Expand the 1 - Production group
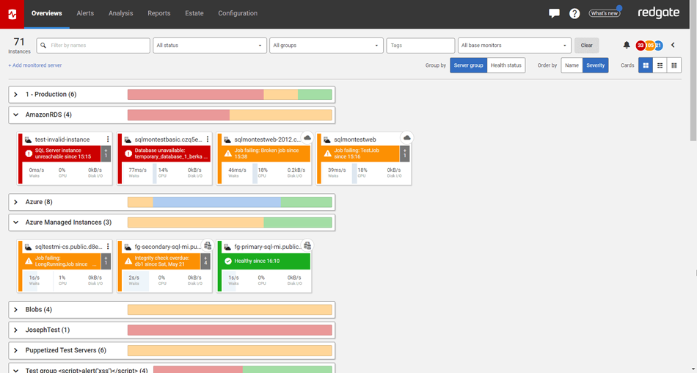The height and width of the screenshot is (373, 697). 15,95
